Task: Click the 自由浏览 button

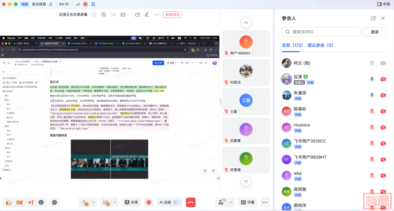Action: [x=172, y=15]
